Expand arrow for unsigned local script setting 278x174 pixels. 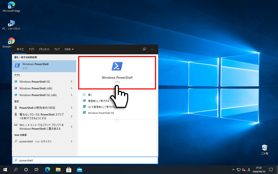[x=72, y=116]
